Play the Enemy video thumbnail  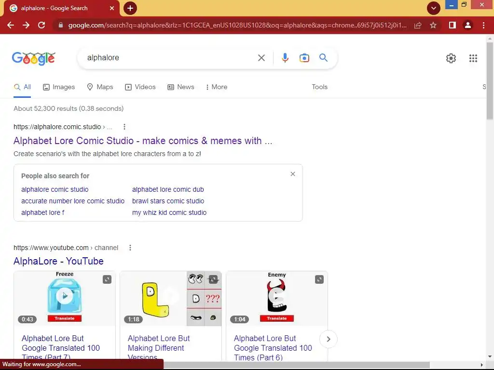(x=276, y=296)
